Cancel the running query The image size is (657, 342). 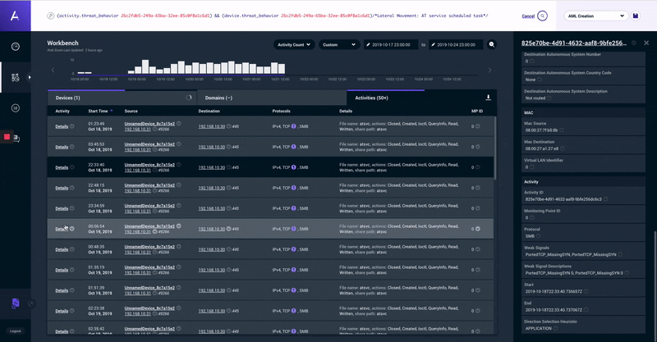click(x=528, y=16)
